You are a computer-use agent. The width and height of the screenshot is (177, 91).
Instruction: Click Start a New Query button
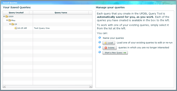coord(115,53)
